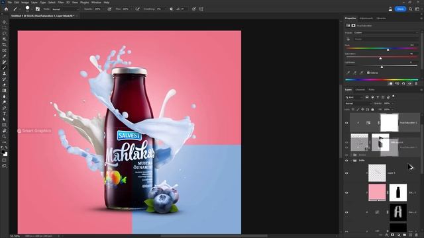Delete adjustment trash icon in Properties
424x238 pixels.
pyautogui.click(x=416, y=84)
